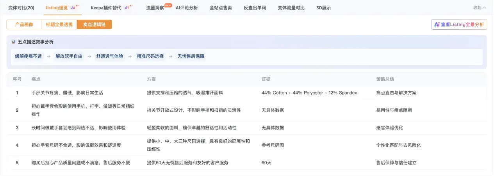Click the 序号 column header
This screenshot has width=494, height=176.
click(x=17, y=79)
